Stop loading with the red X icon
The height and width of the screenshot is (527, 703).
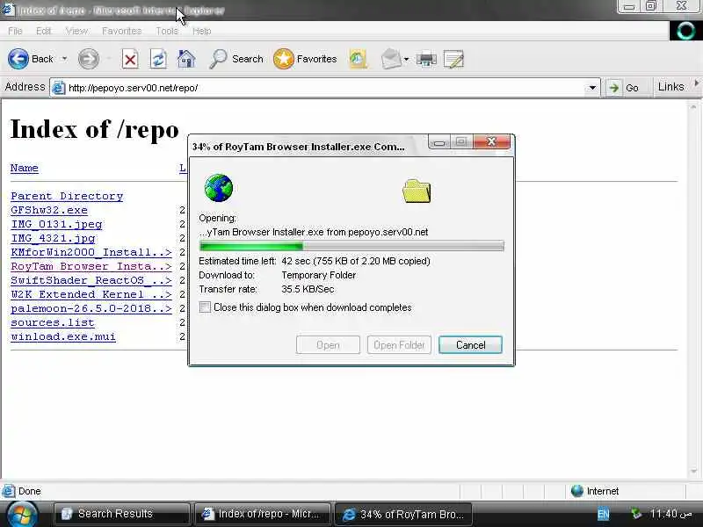click(x=130, y=59)
